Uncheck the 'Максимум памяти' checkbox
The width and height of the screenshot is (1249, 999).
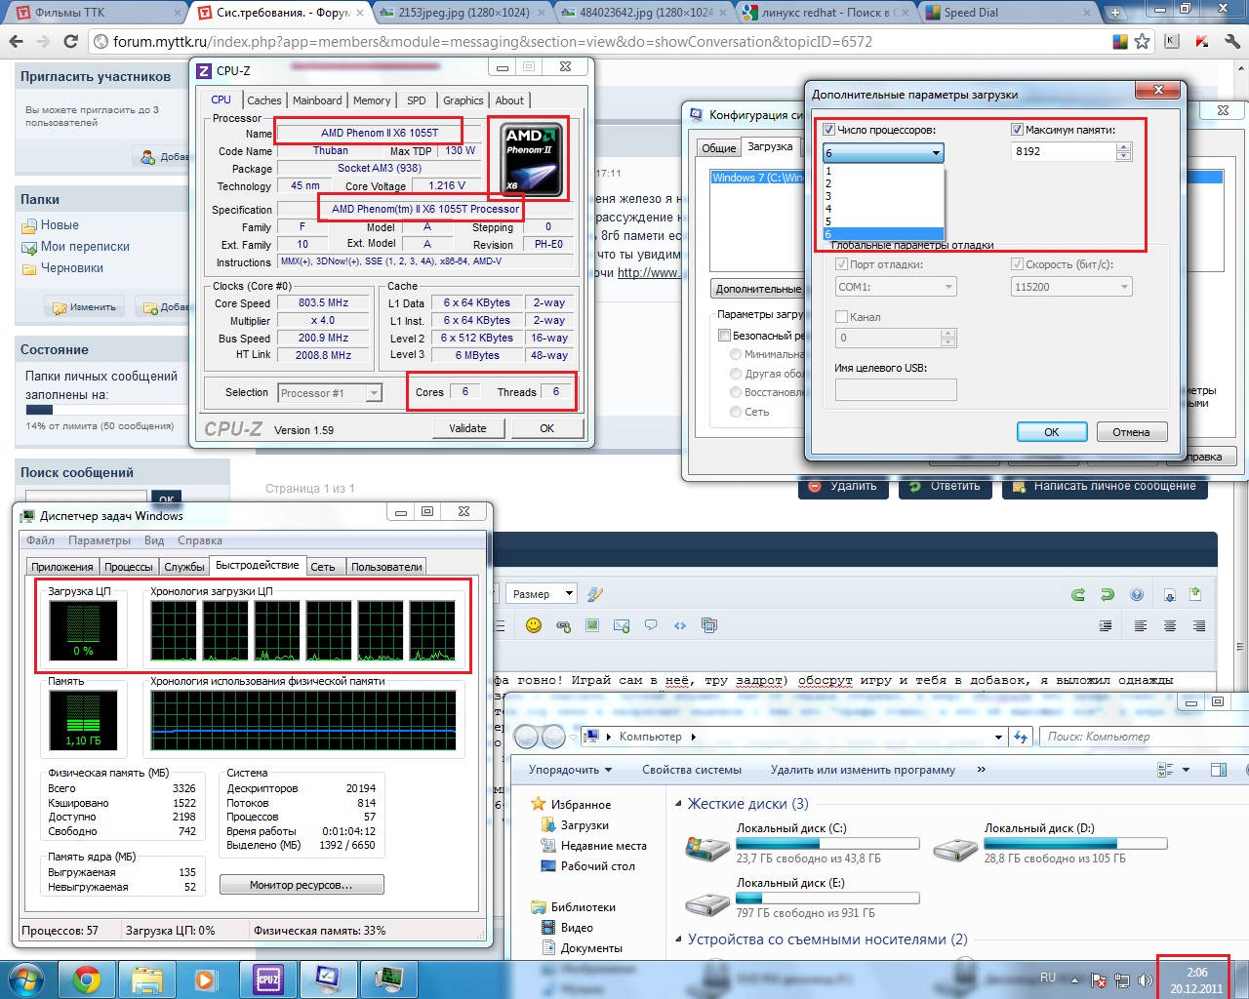[1017, 130]
